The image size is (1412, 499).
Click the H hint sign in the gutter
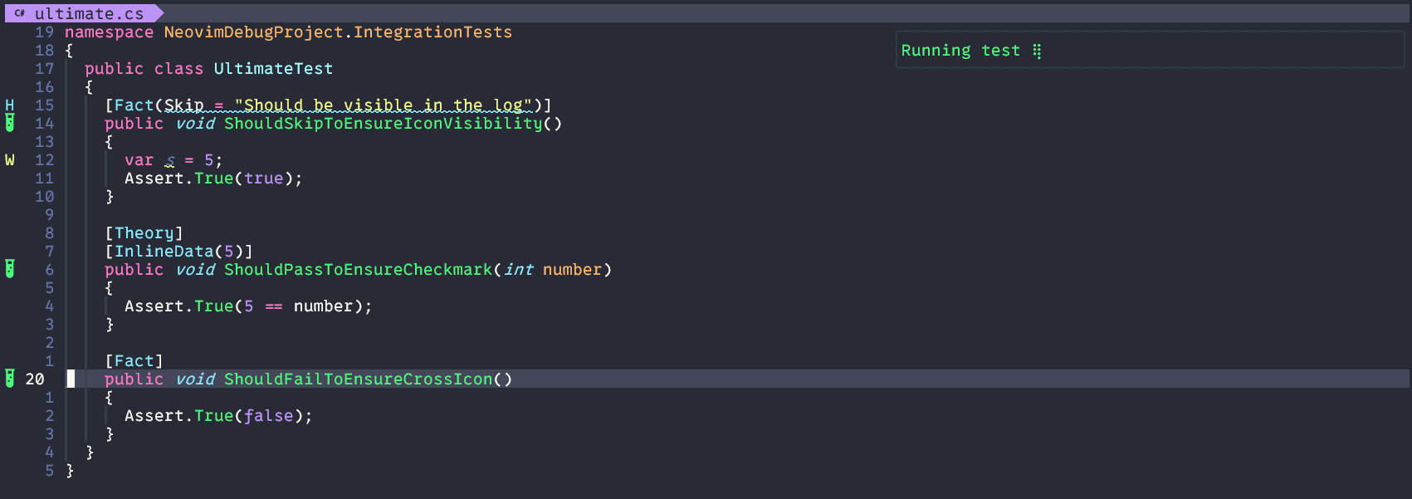pos(10,105)
